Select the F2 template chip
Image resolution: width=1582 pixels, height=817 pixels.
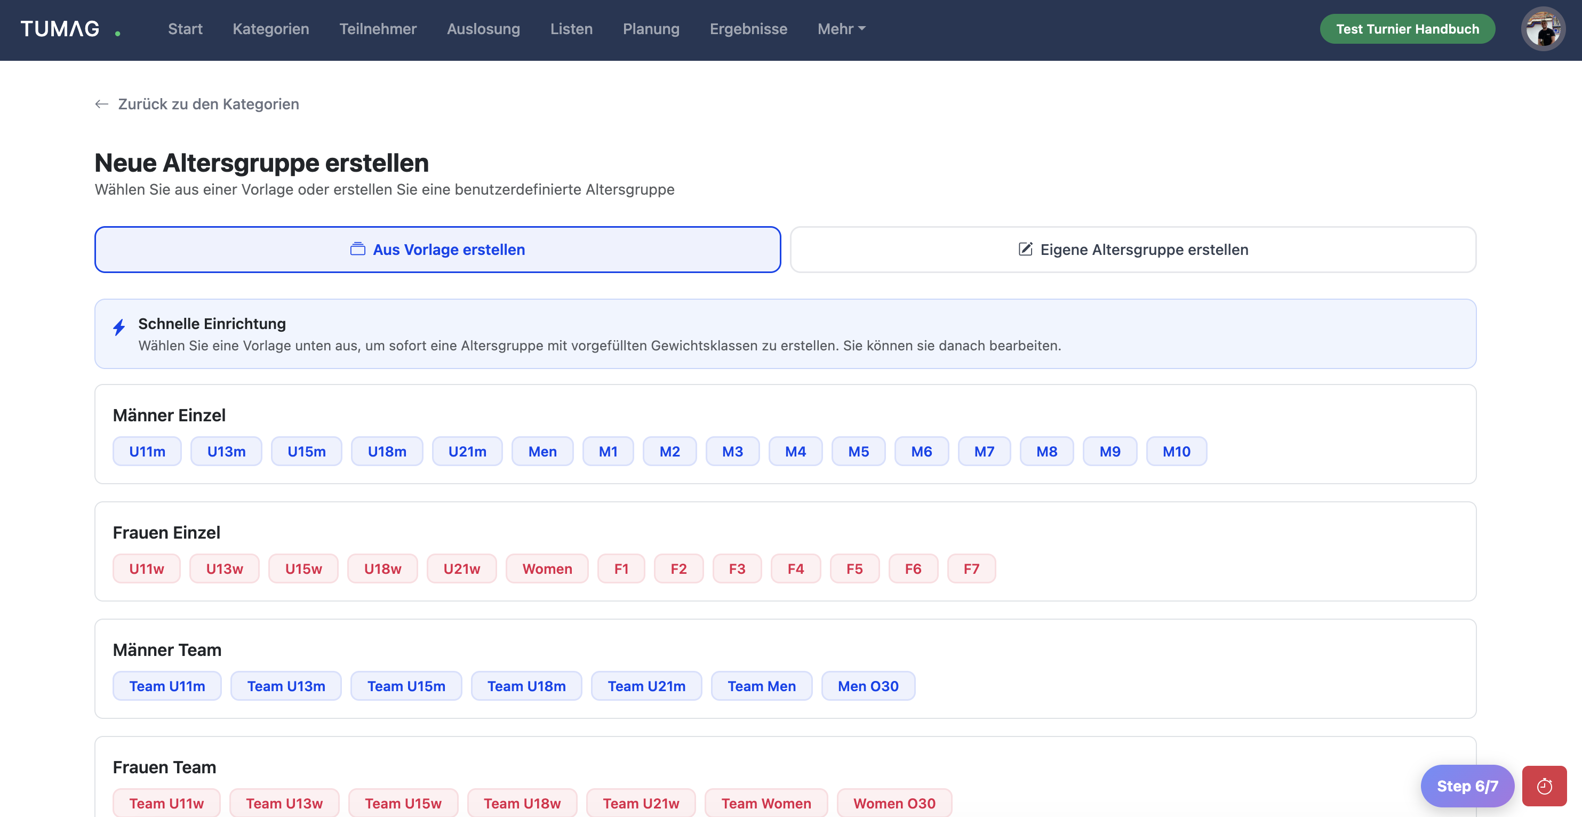pyautogui.click(x=678, y=568)
